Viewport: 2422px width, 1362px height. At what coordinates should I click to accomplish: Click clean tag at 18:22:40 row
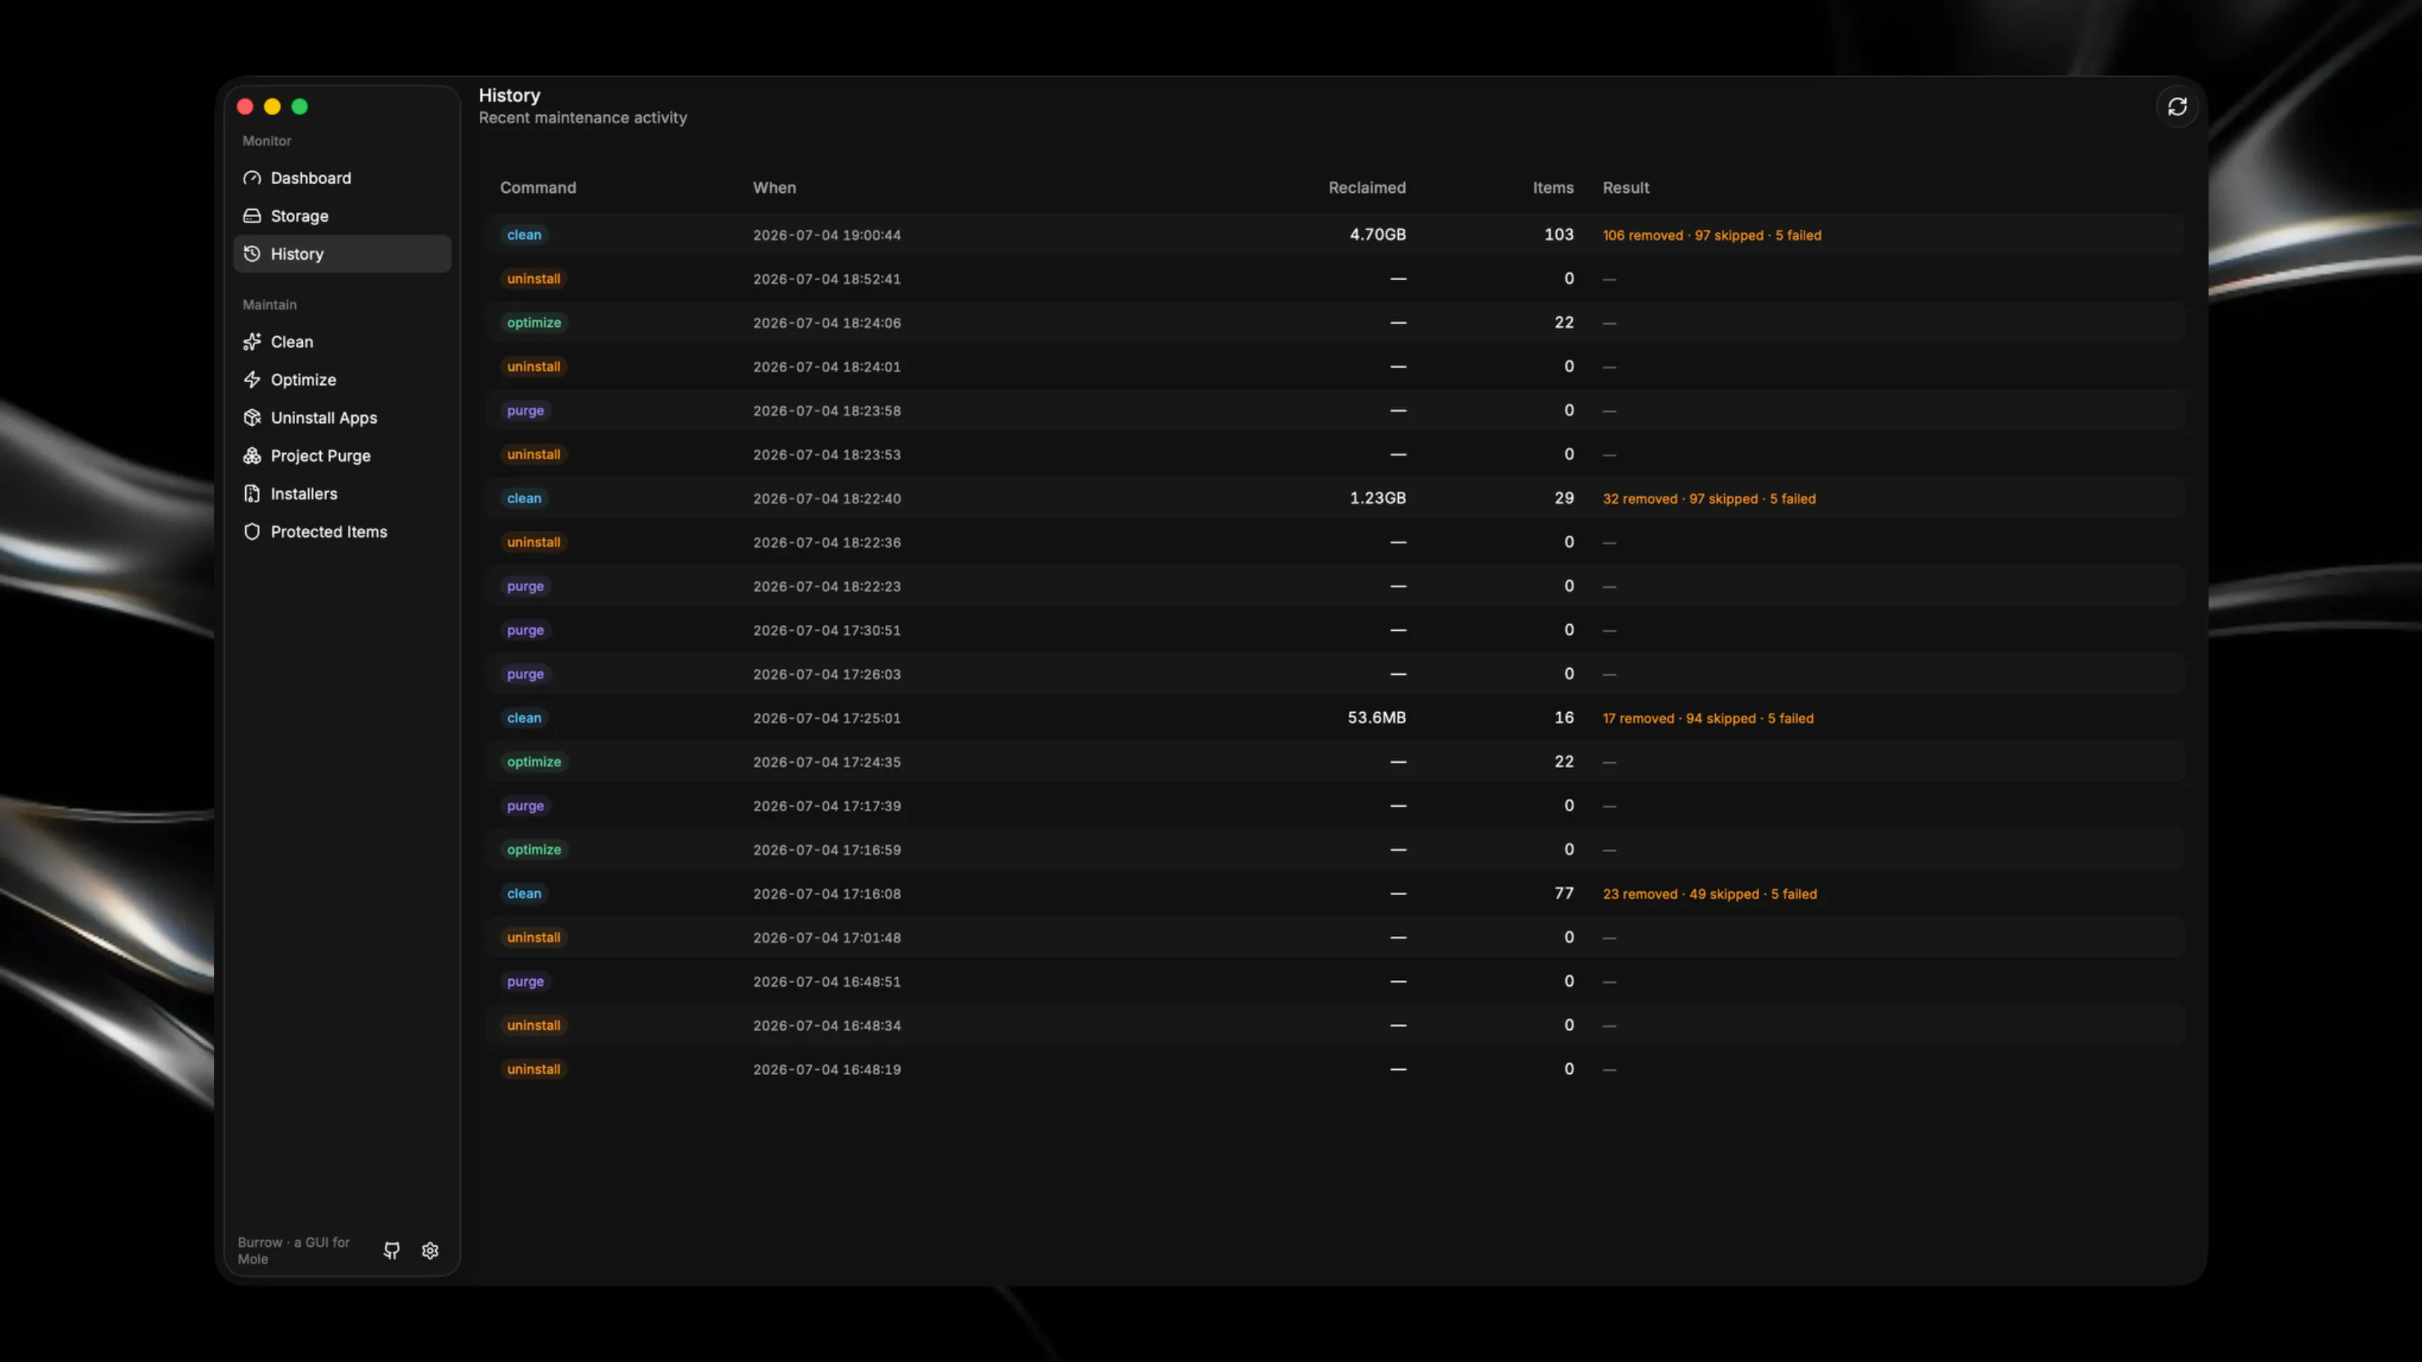coord(524,498)
